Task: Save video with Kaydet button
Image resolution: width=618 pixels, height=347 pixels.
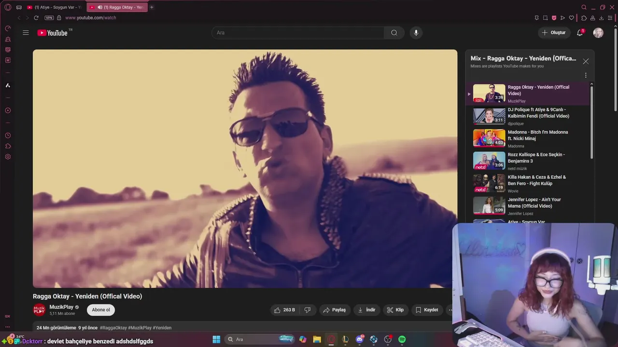Action: [x=427, y=310]
